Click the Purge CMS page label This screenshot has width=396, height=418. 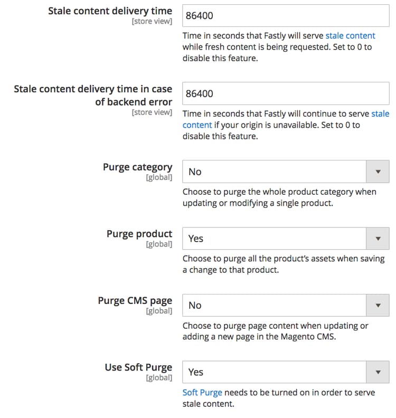point(135,301)
